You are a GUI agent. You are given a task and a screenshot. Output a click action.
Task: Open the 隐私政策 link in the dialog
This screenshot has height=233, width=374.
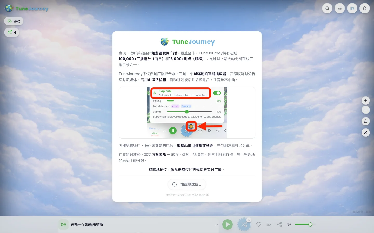pyautogui.click(x=204, y=195)
